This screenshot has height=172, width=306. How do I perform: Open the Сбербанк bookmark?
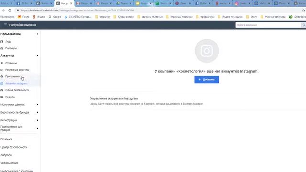tap(297, 17)
